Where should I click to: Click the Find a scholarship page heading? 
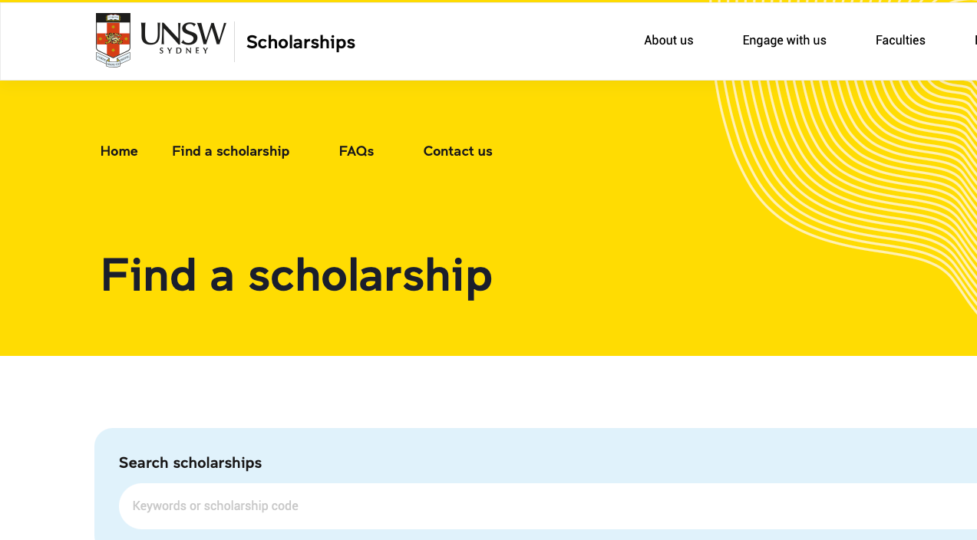tap(296, 275)
